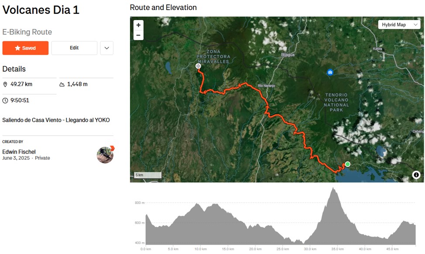Toggle the Saved star button
This screenshot has width=425, height=254.
pyautogui.click(x=25, y=48)
